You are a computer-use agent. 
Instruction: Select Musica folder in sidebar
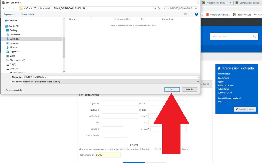13,47
